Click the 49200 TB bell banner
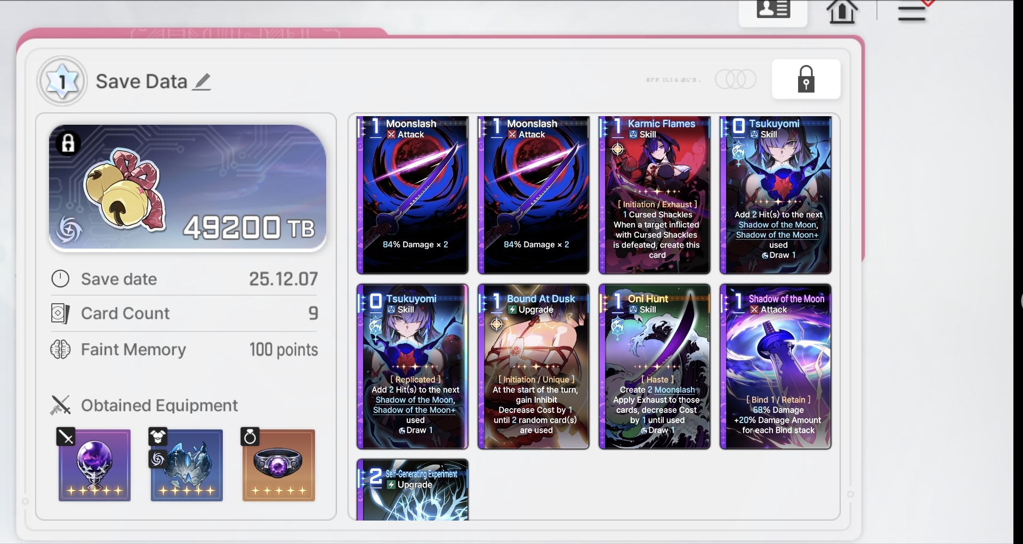The image size is (1023, 544). [x=188, y=188]
